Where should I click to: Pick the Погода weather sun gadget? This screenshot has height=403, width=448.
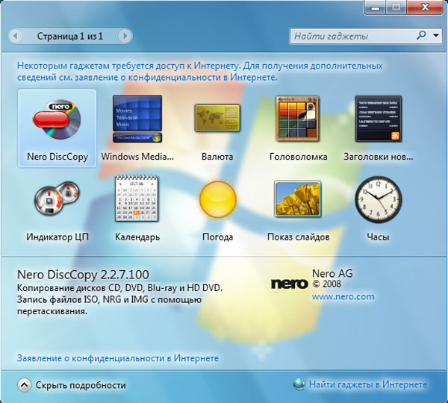(x=218, y=199)
